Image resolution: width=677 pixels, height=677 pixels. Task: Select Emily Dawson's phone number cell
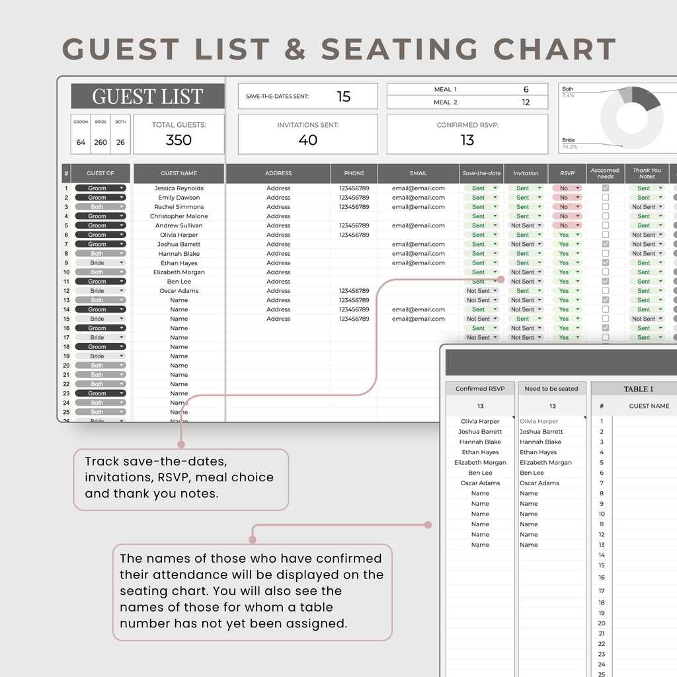[354, 197]
